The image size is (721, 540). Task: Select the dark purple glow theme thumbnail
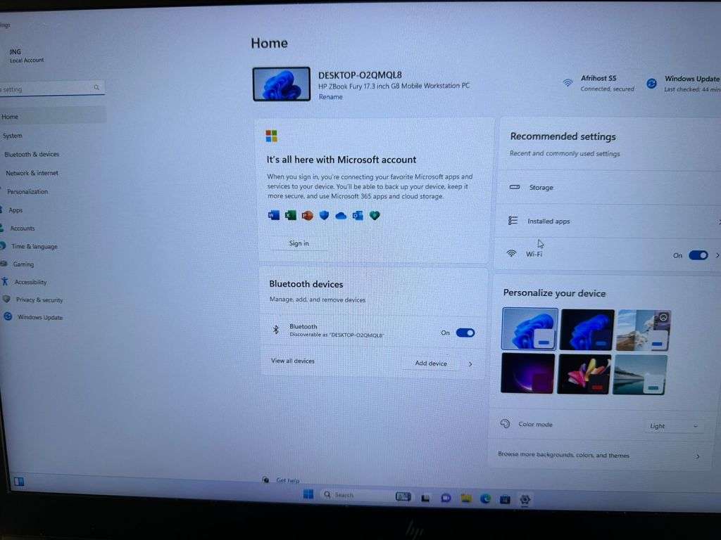(527, 373)
